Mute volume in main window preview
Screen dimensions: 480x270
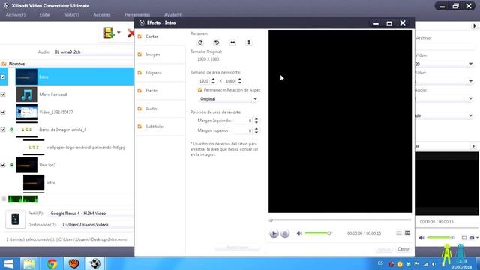click(421, 238)
